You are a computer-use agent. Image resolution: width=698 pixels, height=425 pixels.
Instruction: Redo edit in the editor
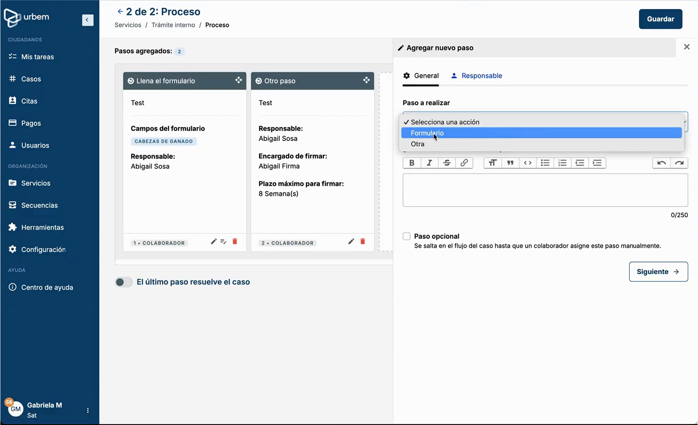click(x=679, y=163)
